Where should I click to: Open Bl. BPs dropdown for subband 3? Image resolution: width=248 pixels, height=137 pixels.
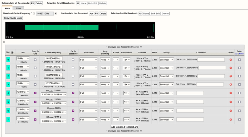tap(116, 84)
